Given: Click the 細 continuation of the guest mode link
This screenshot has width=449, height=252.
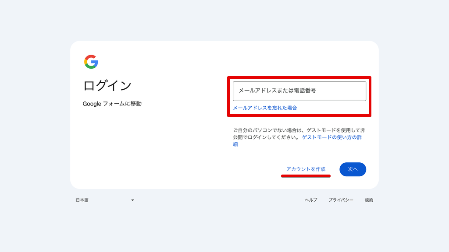Looking at the screenshot, I should 235,144.
